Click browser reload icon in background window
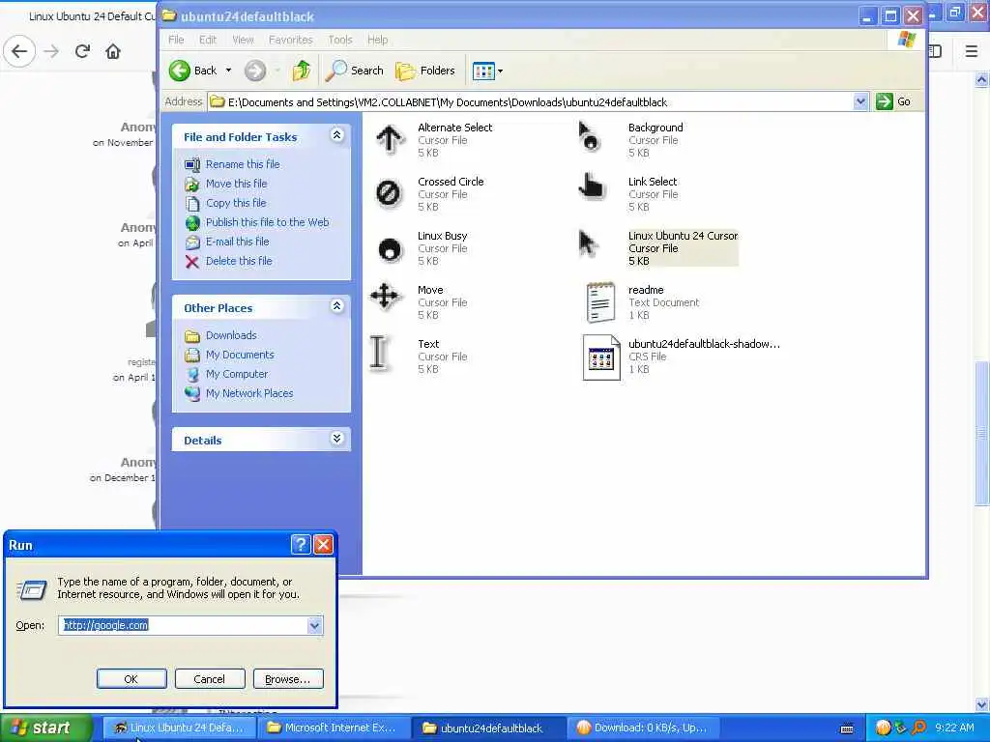Screen dimensions: 990x742 [82, 51]
